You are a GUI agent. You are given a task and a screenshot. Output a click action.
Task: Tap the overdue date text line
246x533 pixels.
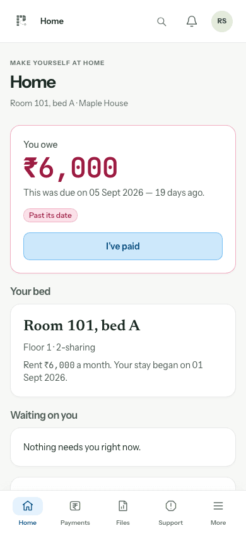(x=114, y=193)
